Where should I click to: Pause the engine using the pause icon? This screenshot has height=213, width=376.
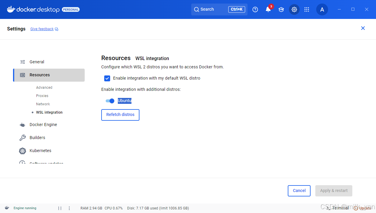coord(60,208)
